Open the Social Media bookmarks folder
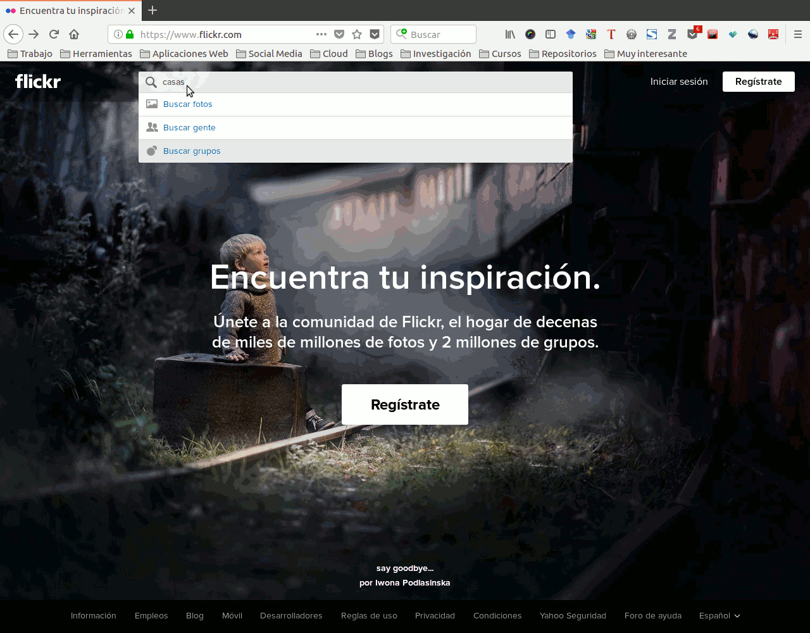 point(269,54)
